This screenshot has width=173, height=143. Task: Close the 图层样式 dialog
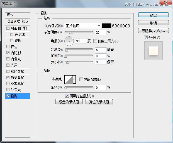pos(166,3)
